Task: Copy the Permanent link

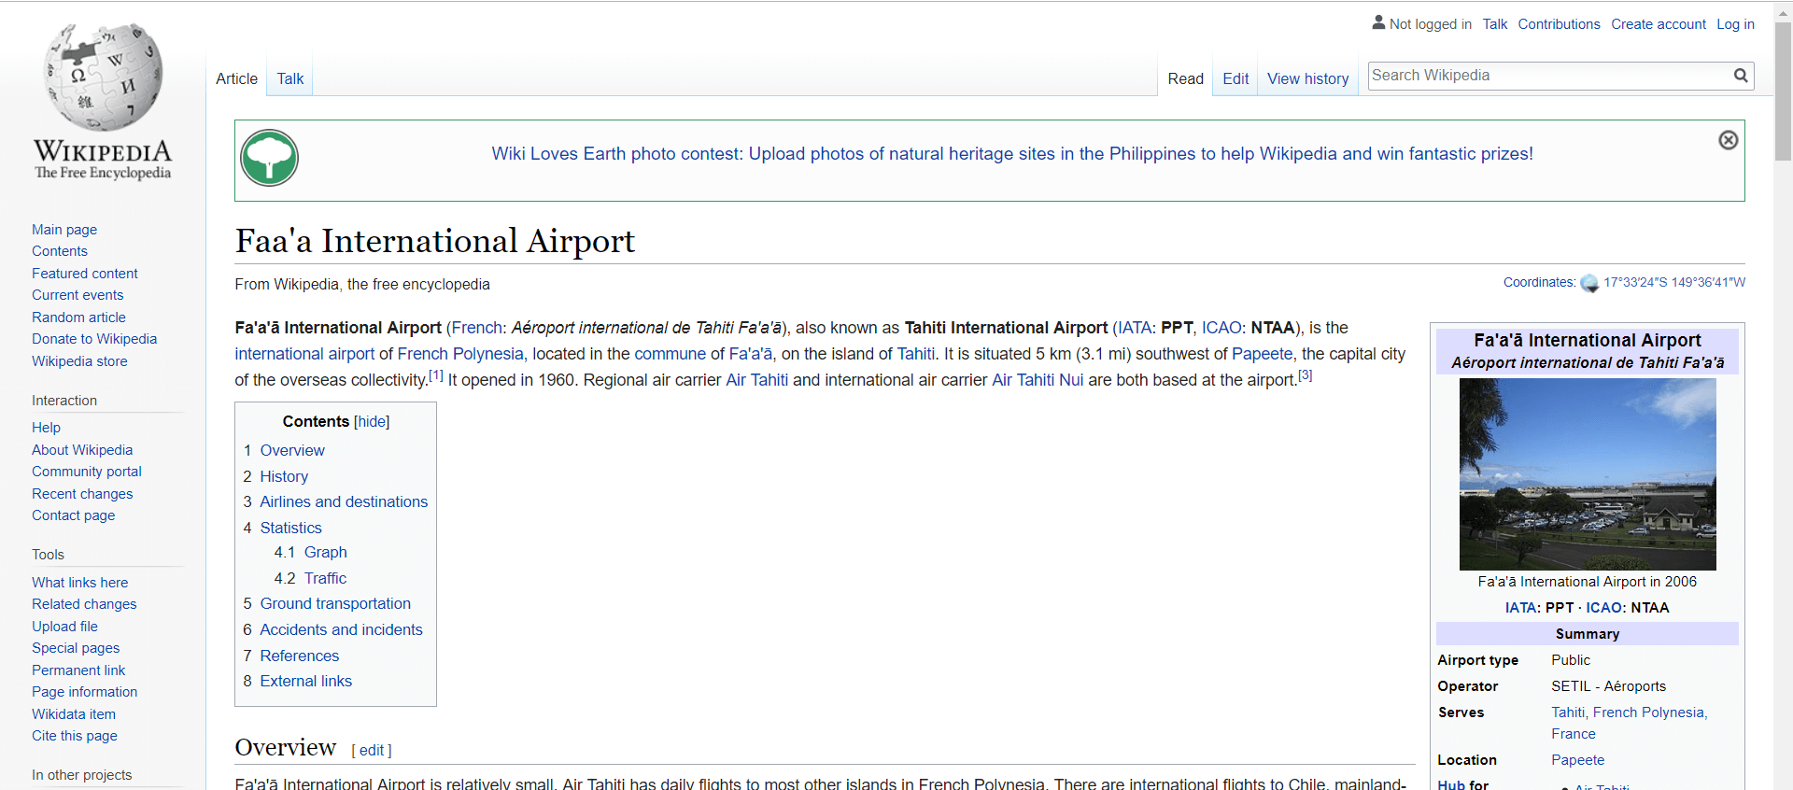Action: [x=78, y=670]
